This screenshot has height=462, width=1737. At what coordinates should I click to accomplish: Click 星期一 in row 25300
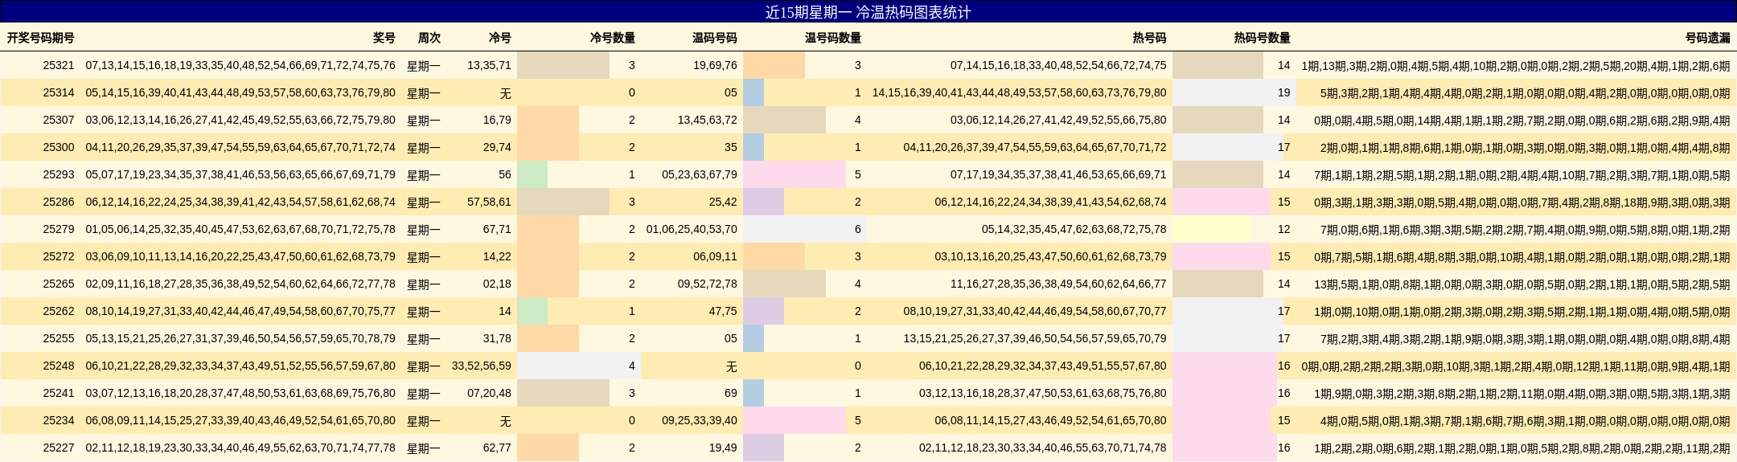point(424,147)
